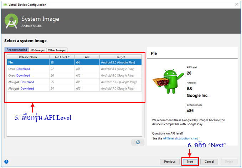Screen dimensions: 242x168
Task: Click the Release Name column header
Action: pyautogui.click(x=28, y=57)
